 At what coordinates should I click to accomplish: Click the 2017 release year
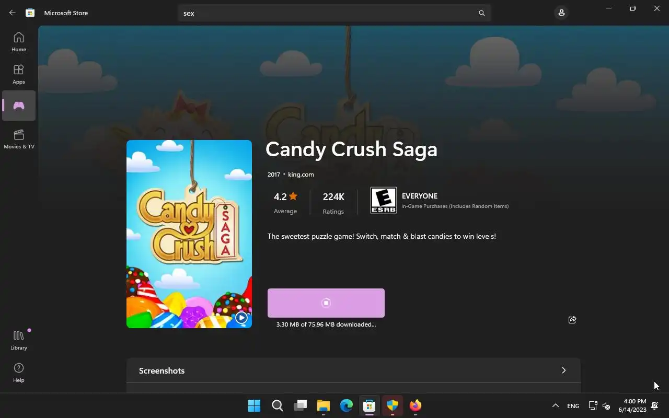(274, 175)
